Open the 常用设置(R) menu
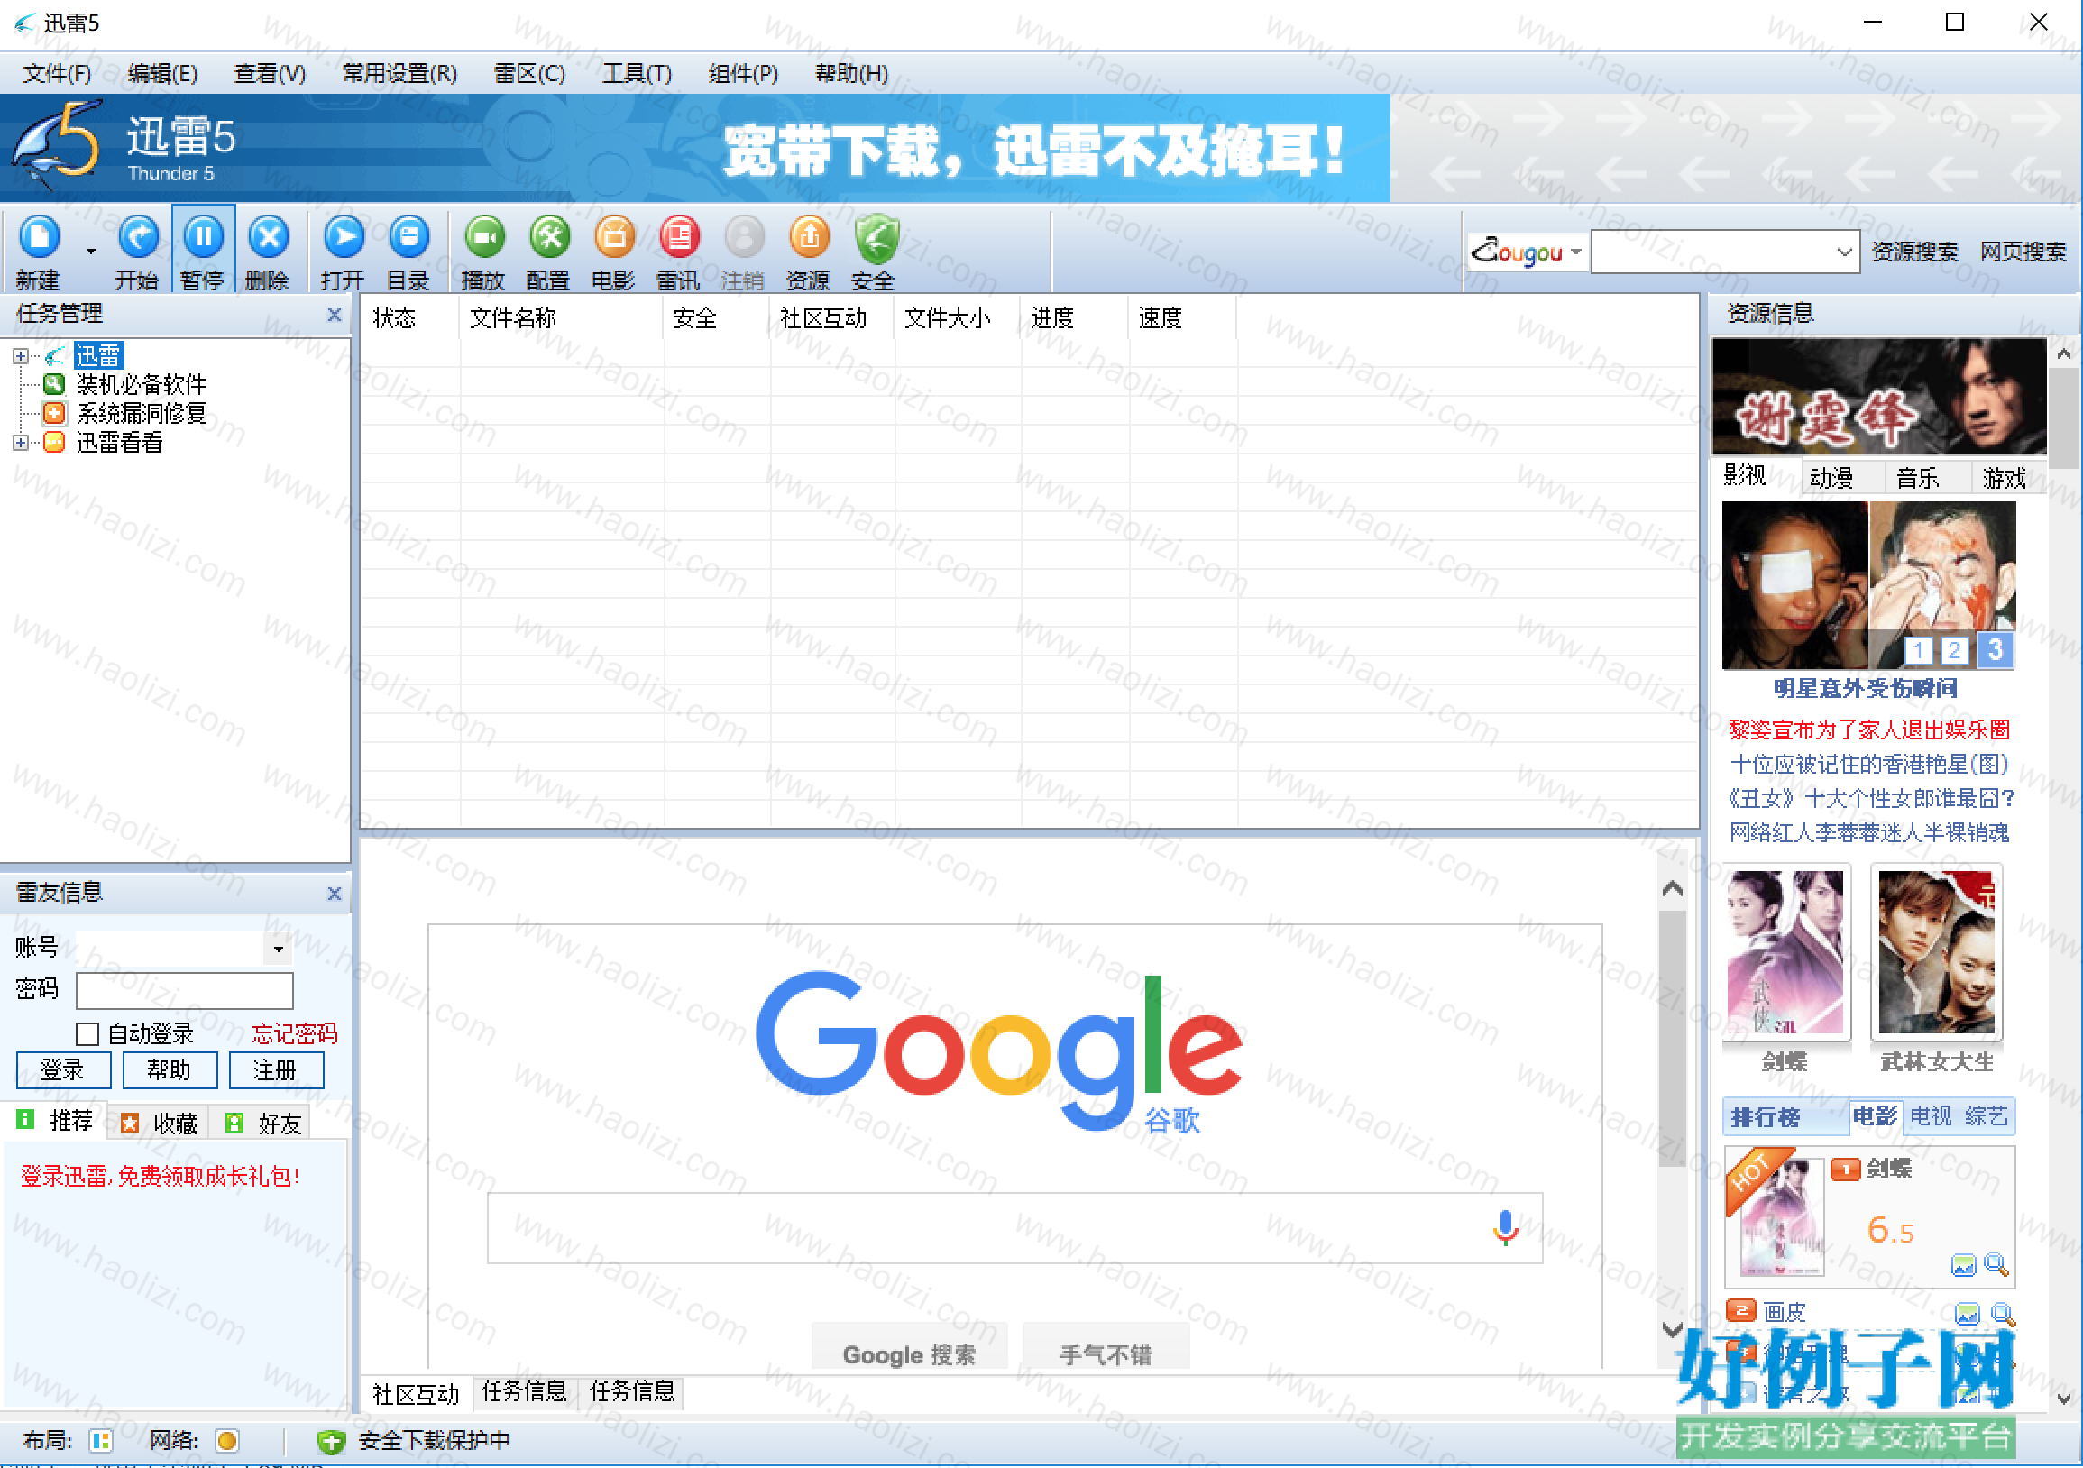 (x=400, y=74)
